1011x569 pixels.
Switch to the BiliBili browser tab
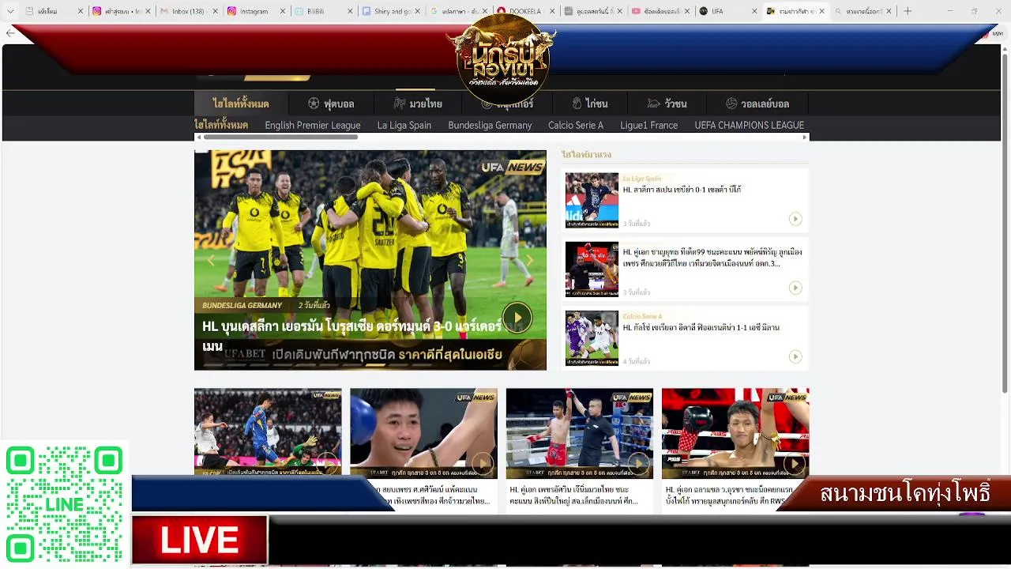click(323, 11)
